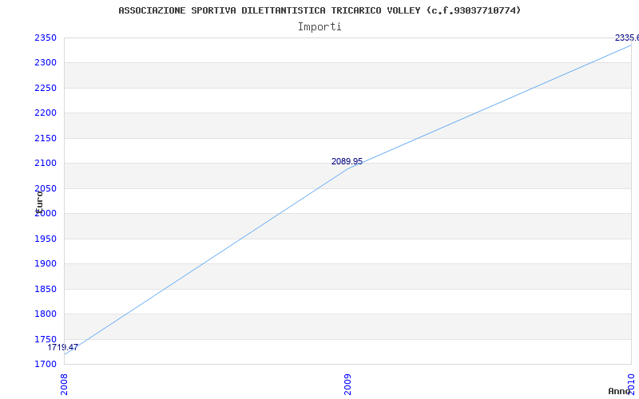Click the Importi subtitle

[319, 27]
